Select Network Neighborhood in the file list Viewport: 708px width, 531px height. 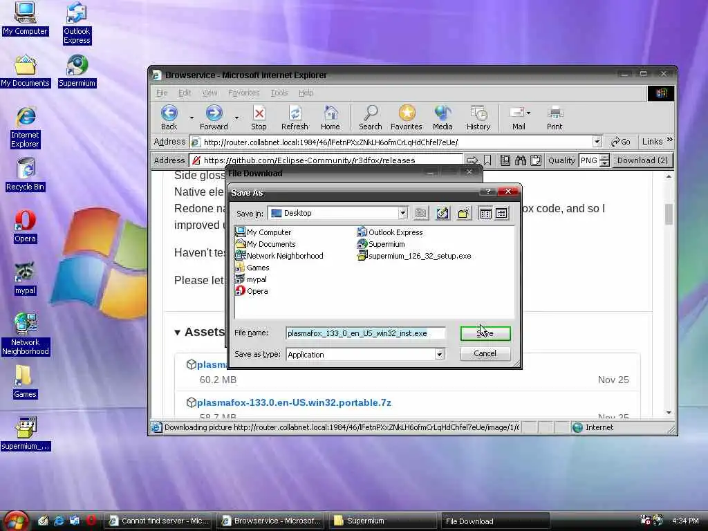point(279,256)
